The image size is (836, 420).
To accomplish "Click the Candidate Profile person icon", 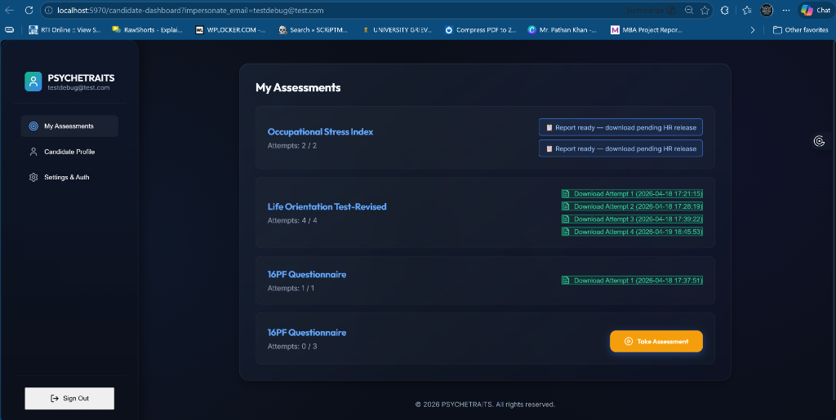I will (33, 152).
